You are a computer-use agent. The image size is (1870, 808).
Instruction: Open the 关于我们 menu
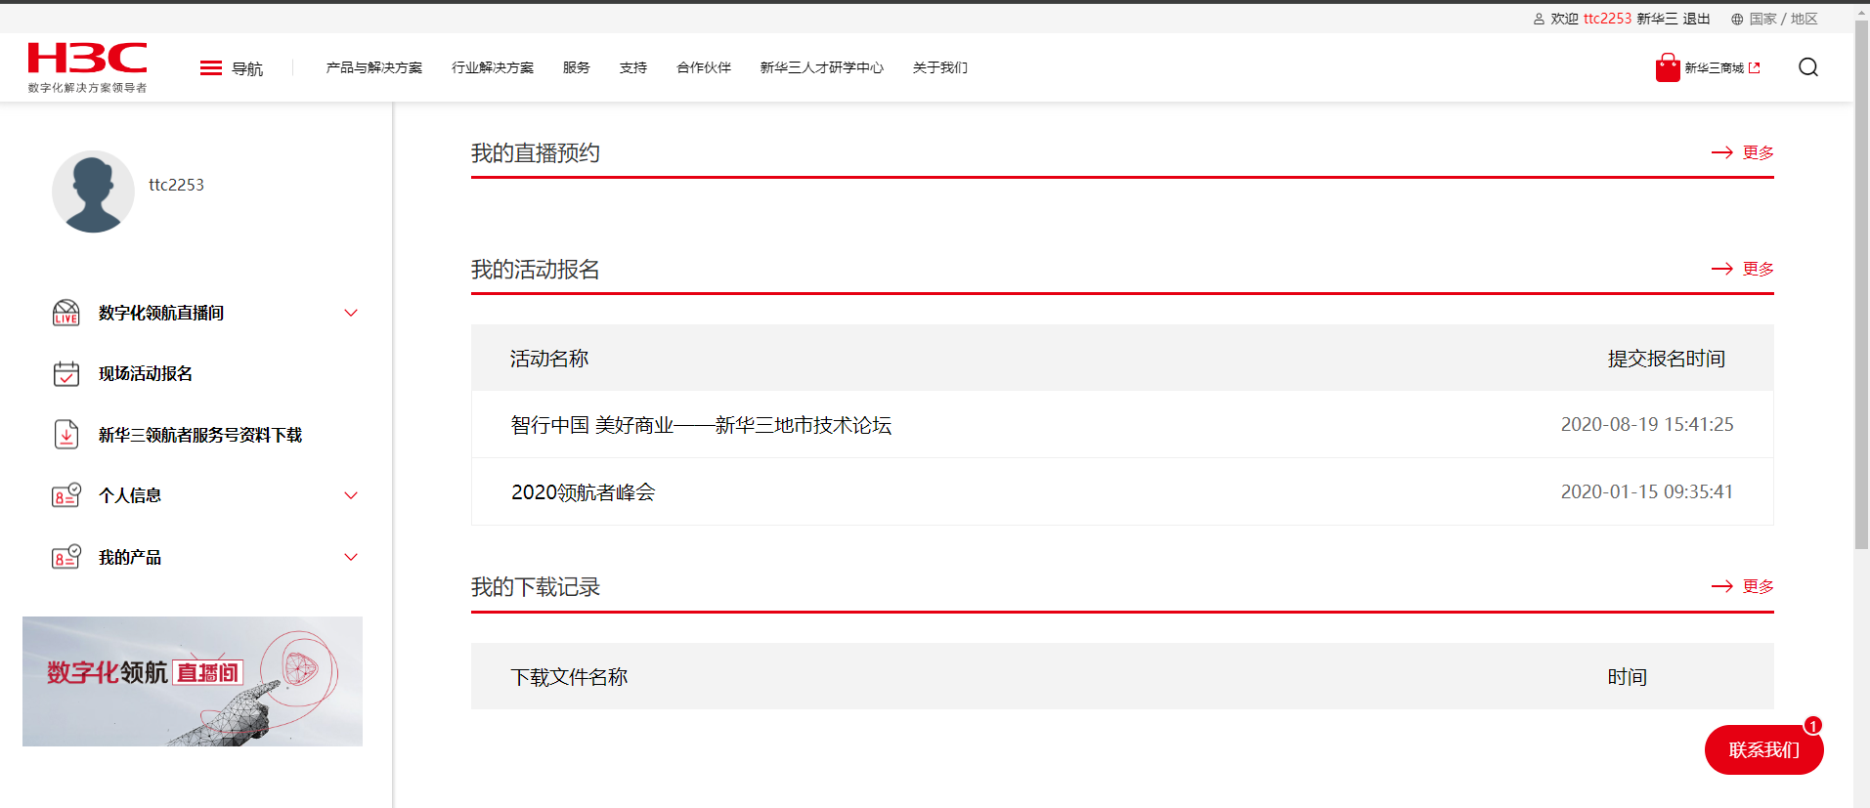[940, 67]
